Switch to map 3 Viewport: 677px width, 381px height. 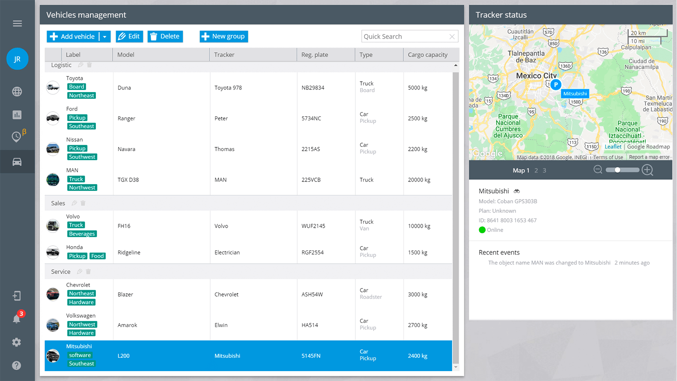pyautogui.click(x=544, y=170)
